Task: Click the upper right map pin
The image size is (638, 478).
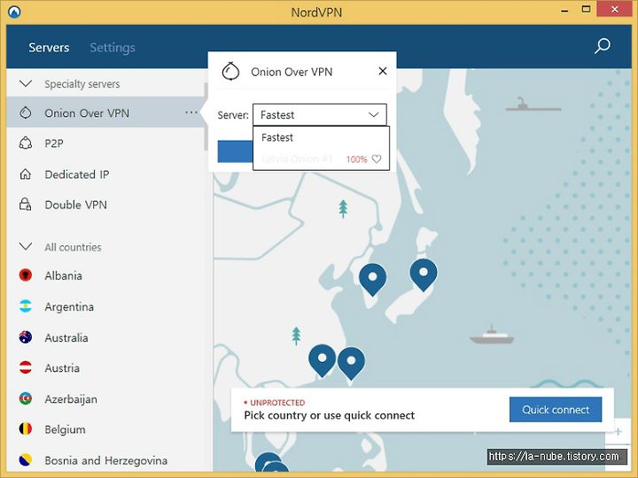Action: (x=424, y=274)
